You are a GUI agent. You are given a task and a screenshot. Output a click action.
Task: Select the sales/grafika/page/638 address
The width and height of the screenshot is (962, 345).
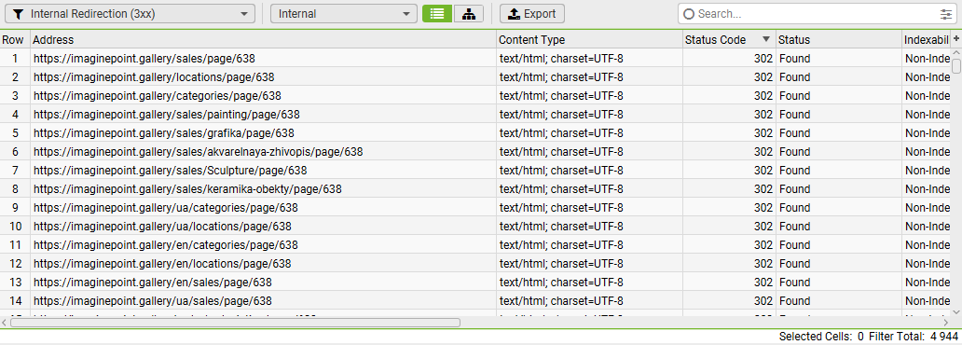click(x=164, y=133)
